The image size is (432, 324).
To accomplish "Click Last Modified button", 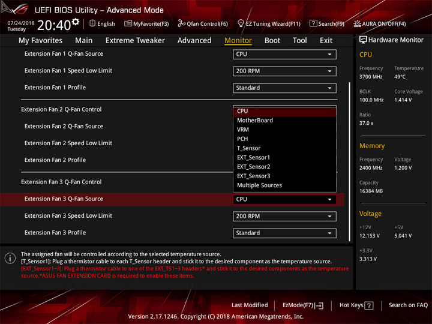I will (x=250, y=305).
